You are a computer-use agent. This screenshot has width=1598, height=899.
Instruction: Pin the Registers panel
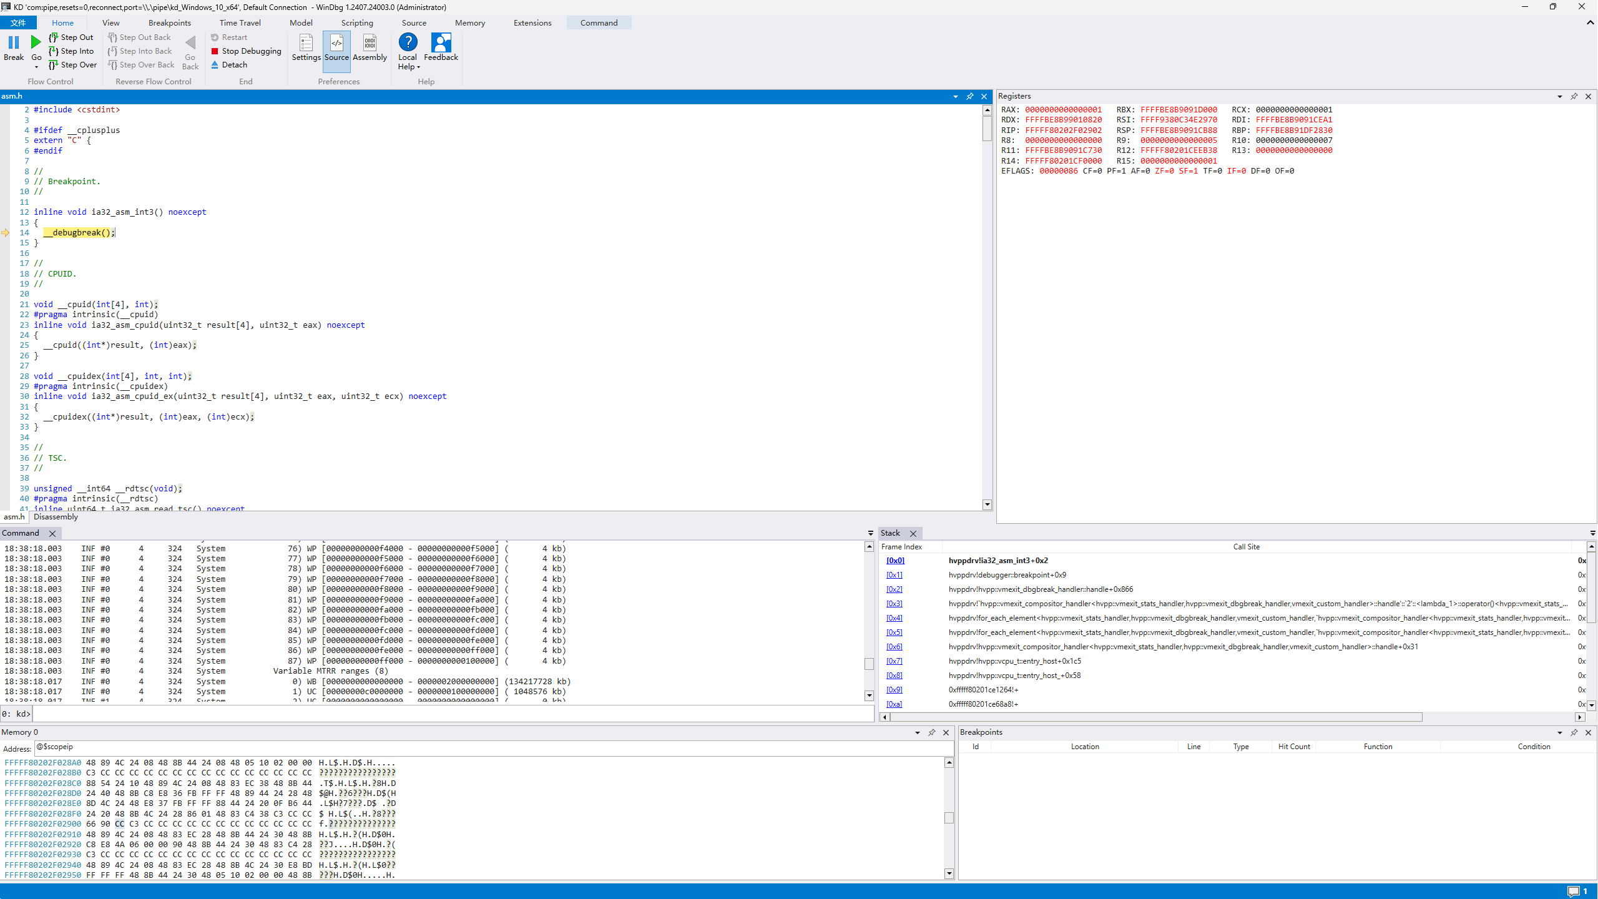click(x=1574, y=96)
